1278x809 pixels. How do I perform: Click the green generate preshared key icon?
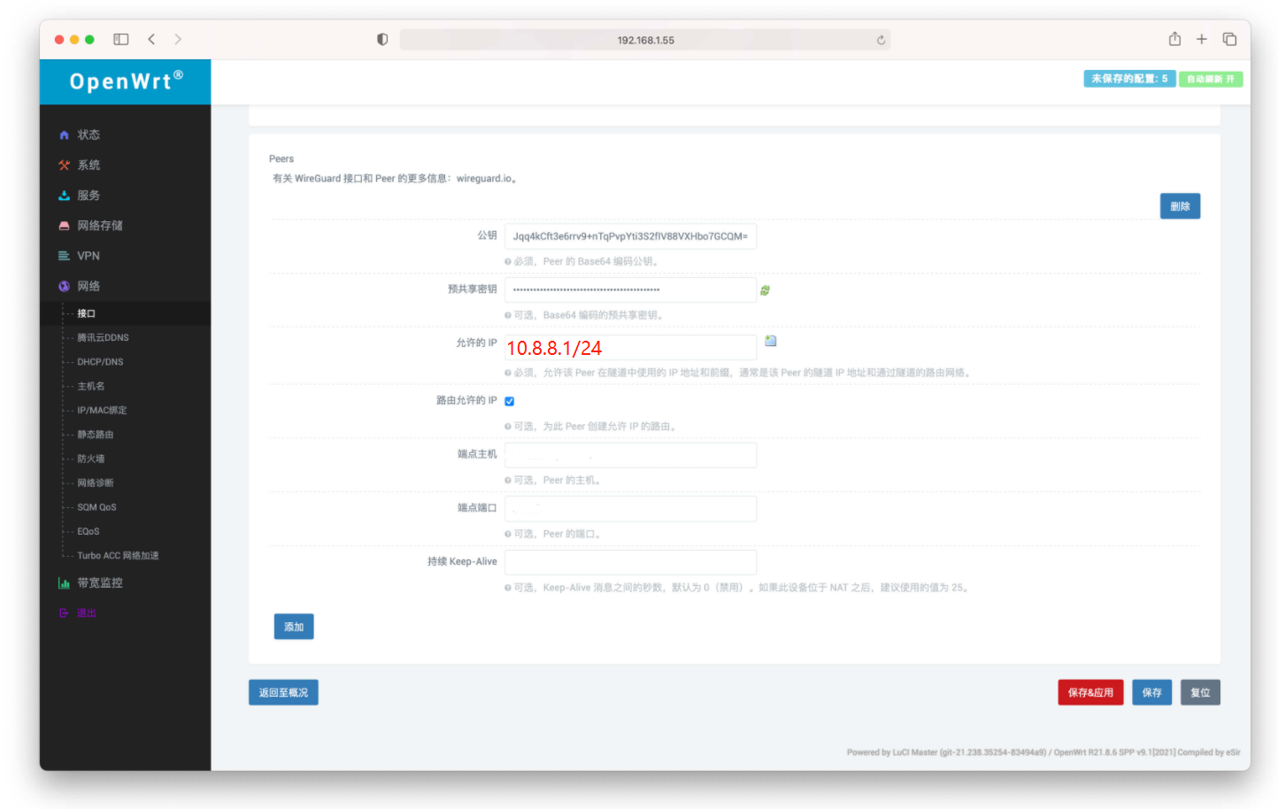pyautogui.click(x=765, y=290)
